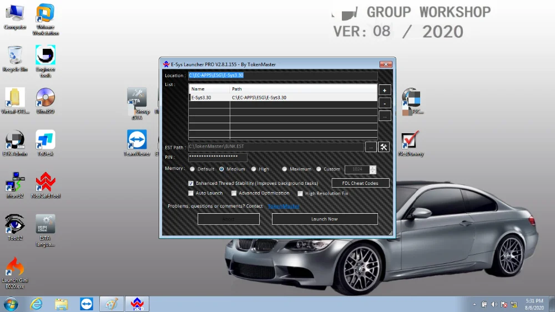Viewport: 555px width, 312px height.
Task: Open UltraISO desktop icon
Action: [x=46, y=101]
